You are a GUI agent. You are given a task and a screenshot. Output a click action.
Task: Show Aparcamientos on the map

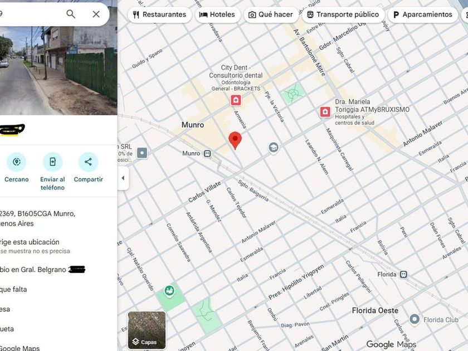pyautogui.click(x=423, y=14)
